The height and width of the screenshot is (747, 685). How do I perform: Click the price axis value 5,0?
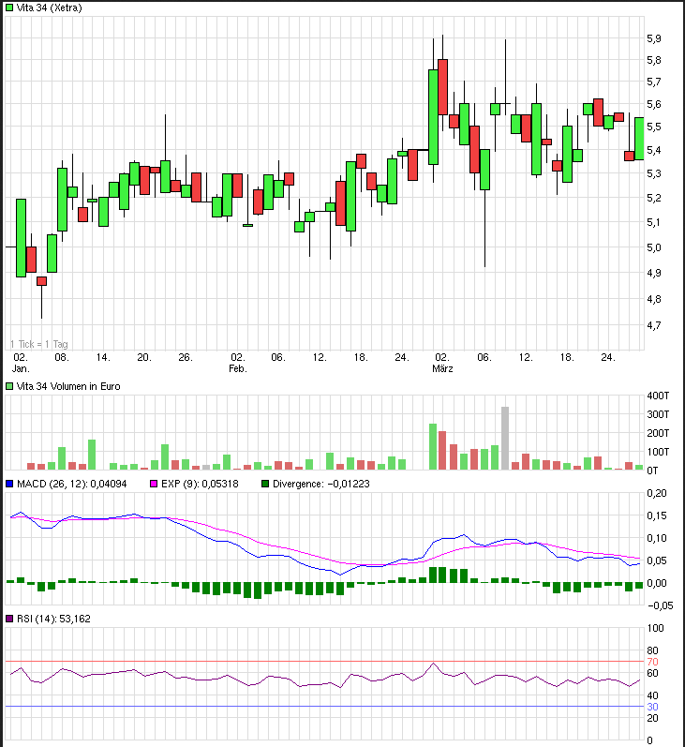653,247
